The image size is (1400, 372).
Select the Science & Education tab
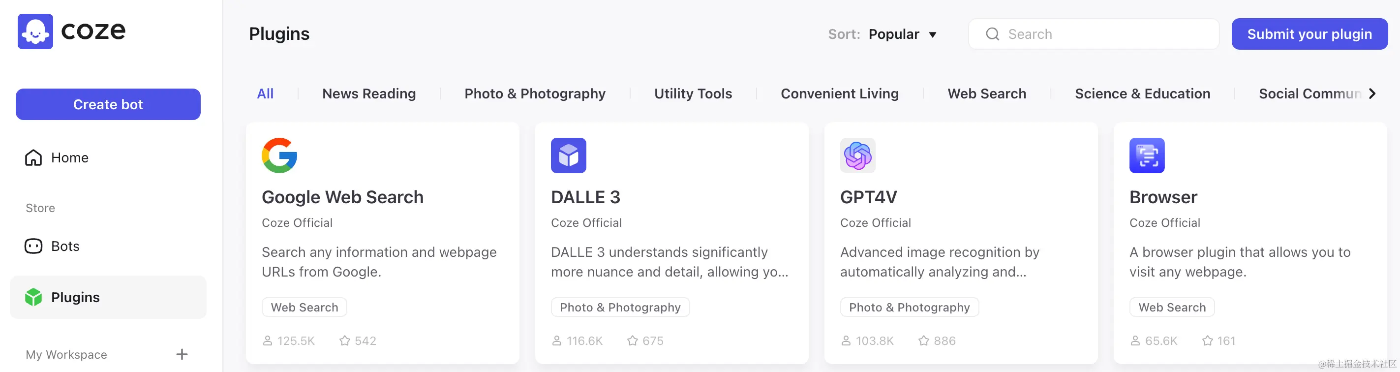1142,93
